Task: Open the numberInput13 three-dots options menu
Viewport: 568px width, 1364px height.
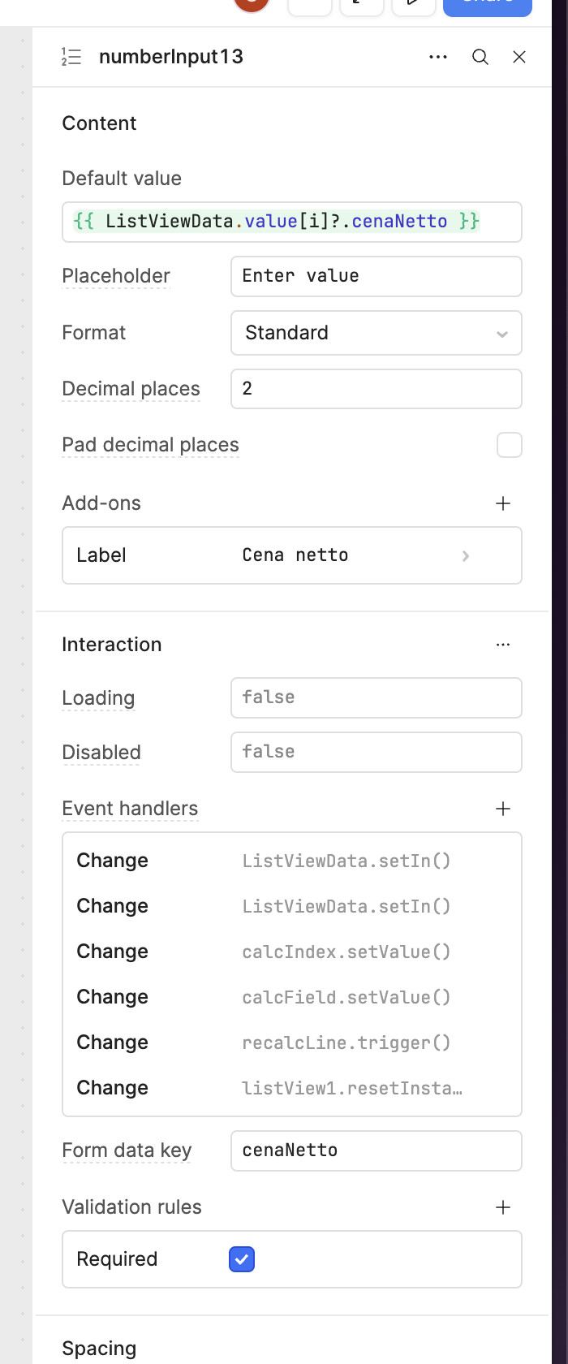Action: click(438, 57)
